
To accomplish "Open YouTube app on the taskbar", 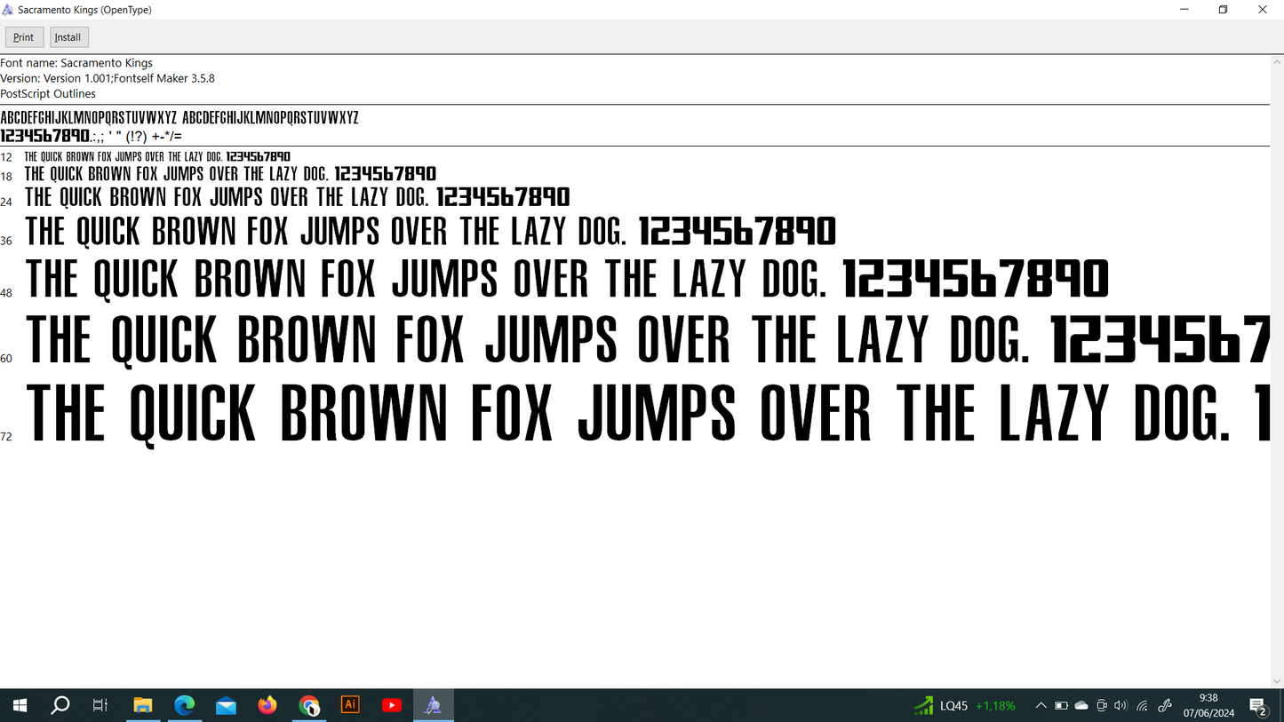I will tap(391, 705).
